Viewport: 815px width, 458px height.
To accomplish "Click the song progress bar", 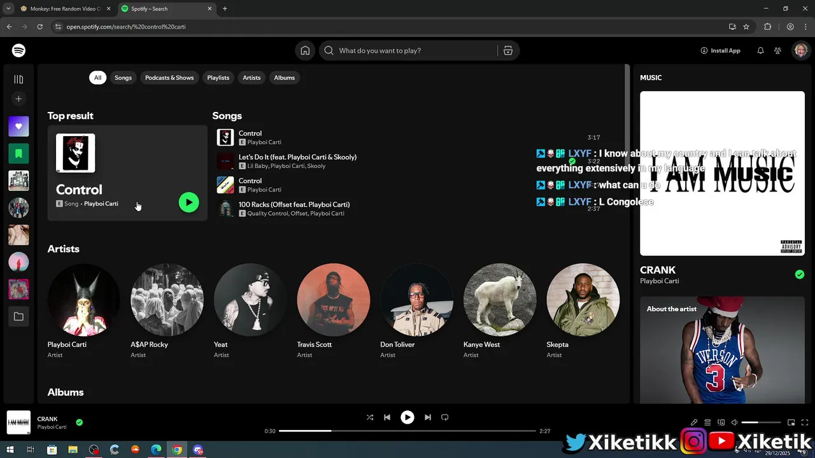I will [407, 431].
